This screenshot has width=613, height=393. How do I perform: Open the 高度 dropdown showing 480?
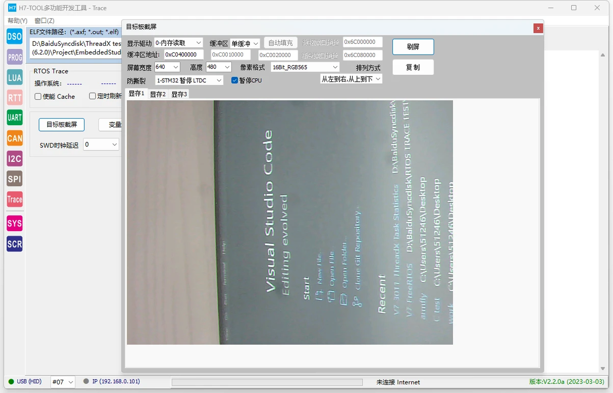[x=219, y=67]
